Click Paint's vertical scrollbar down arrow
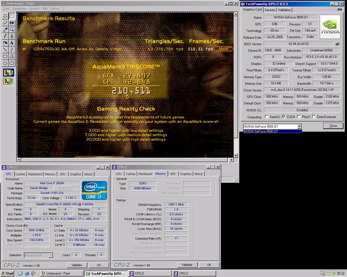Image resolution: width=347 pixels, height=277 pixels. [x=235, y=156]
